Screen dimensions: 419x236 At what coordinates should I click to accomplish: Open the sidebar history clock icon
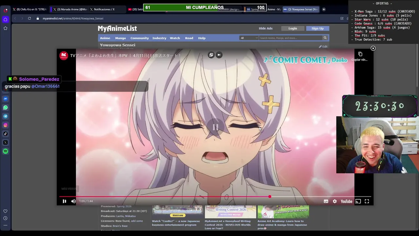pos(5,218)
